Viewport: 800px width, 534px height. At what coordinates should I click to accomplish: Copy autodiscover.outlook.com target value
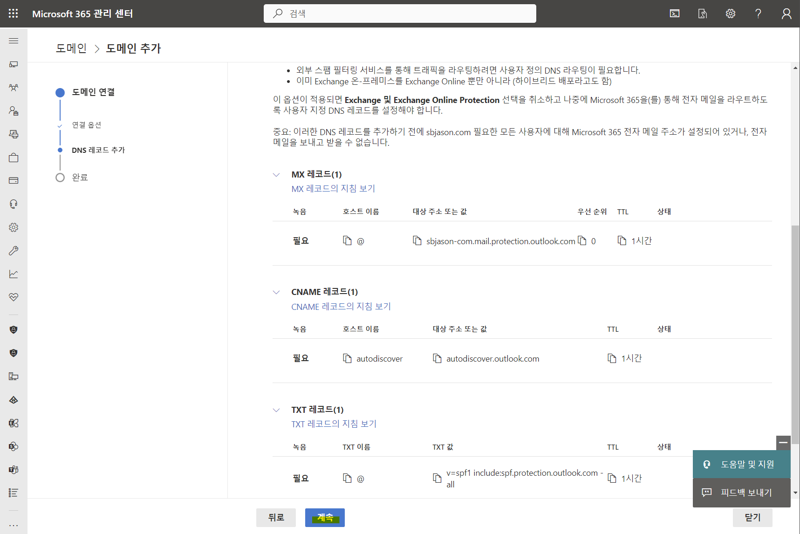(437, 358)
